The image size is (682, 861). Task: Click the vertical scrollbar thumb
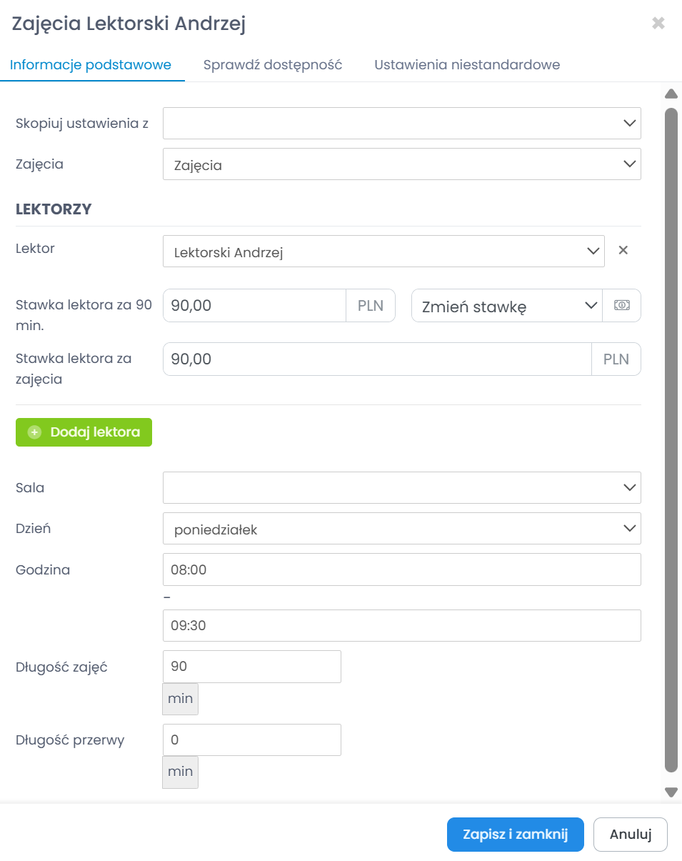pyautogui.click(x=671, y=439)
